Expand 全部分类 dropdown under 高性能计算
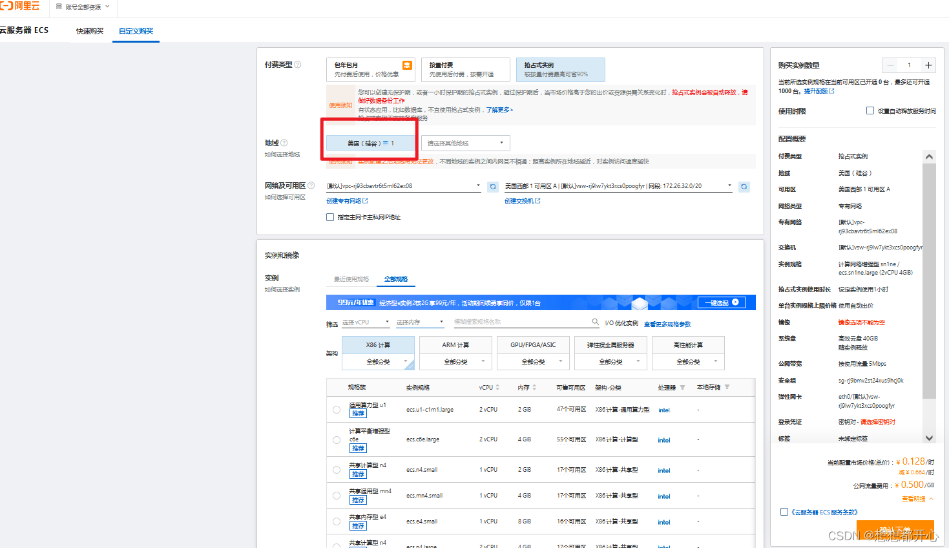Screen dimensions: 949x548 tap(688, 362)
